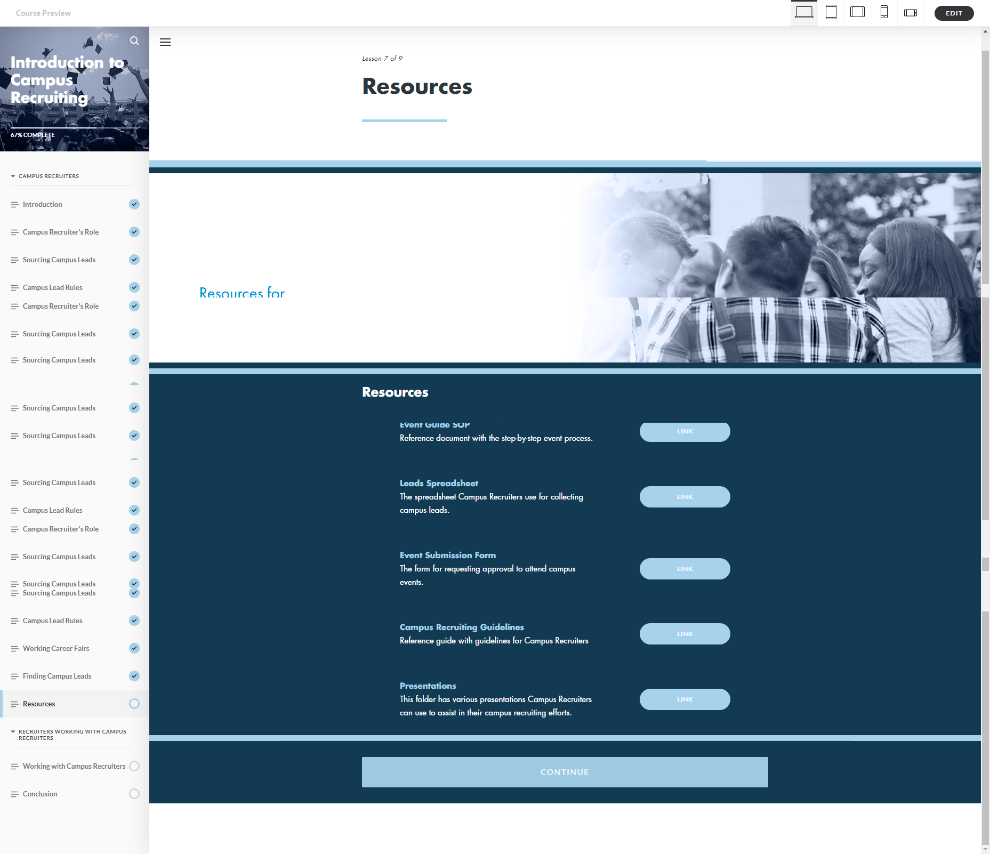Click the Resources incomplete status circle
This screenshot has height=854, width=990.
[x=134, y=704]
